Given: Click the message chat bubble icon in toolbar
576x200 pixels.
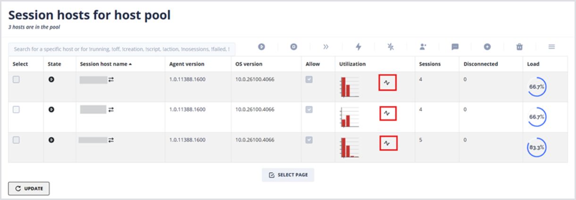Looking at the screenshot, I should pos(455,47).
